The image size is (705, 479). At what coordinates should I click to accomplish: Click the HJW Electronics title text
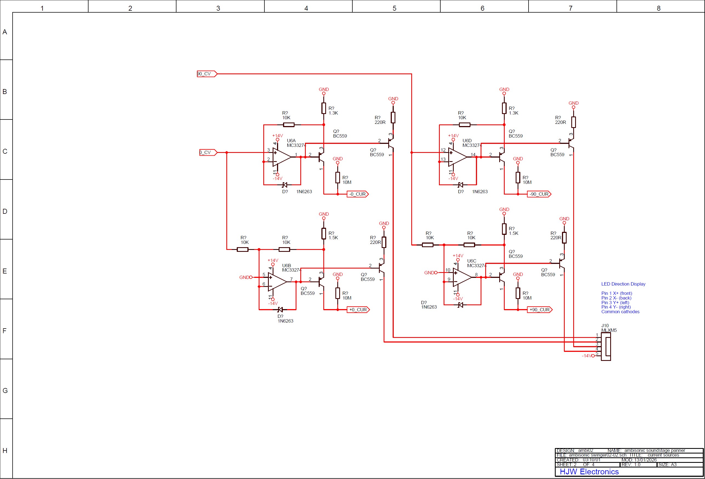tap(589, 472)
